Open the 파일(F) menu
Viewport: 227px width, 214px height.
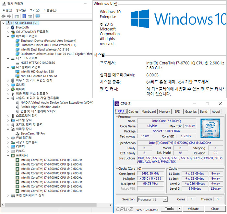pyautogui.click(x=7, y=10)
